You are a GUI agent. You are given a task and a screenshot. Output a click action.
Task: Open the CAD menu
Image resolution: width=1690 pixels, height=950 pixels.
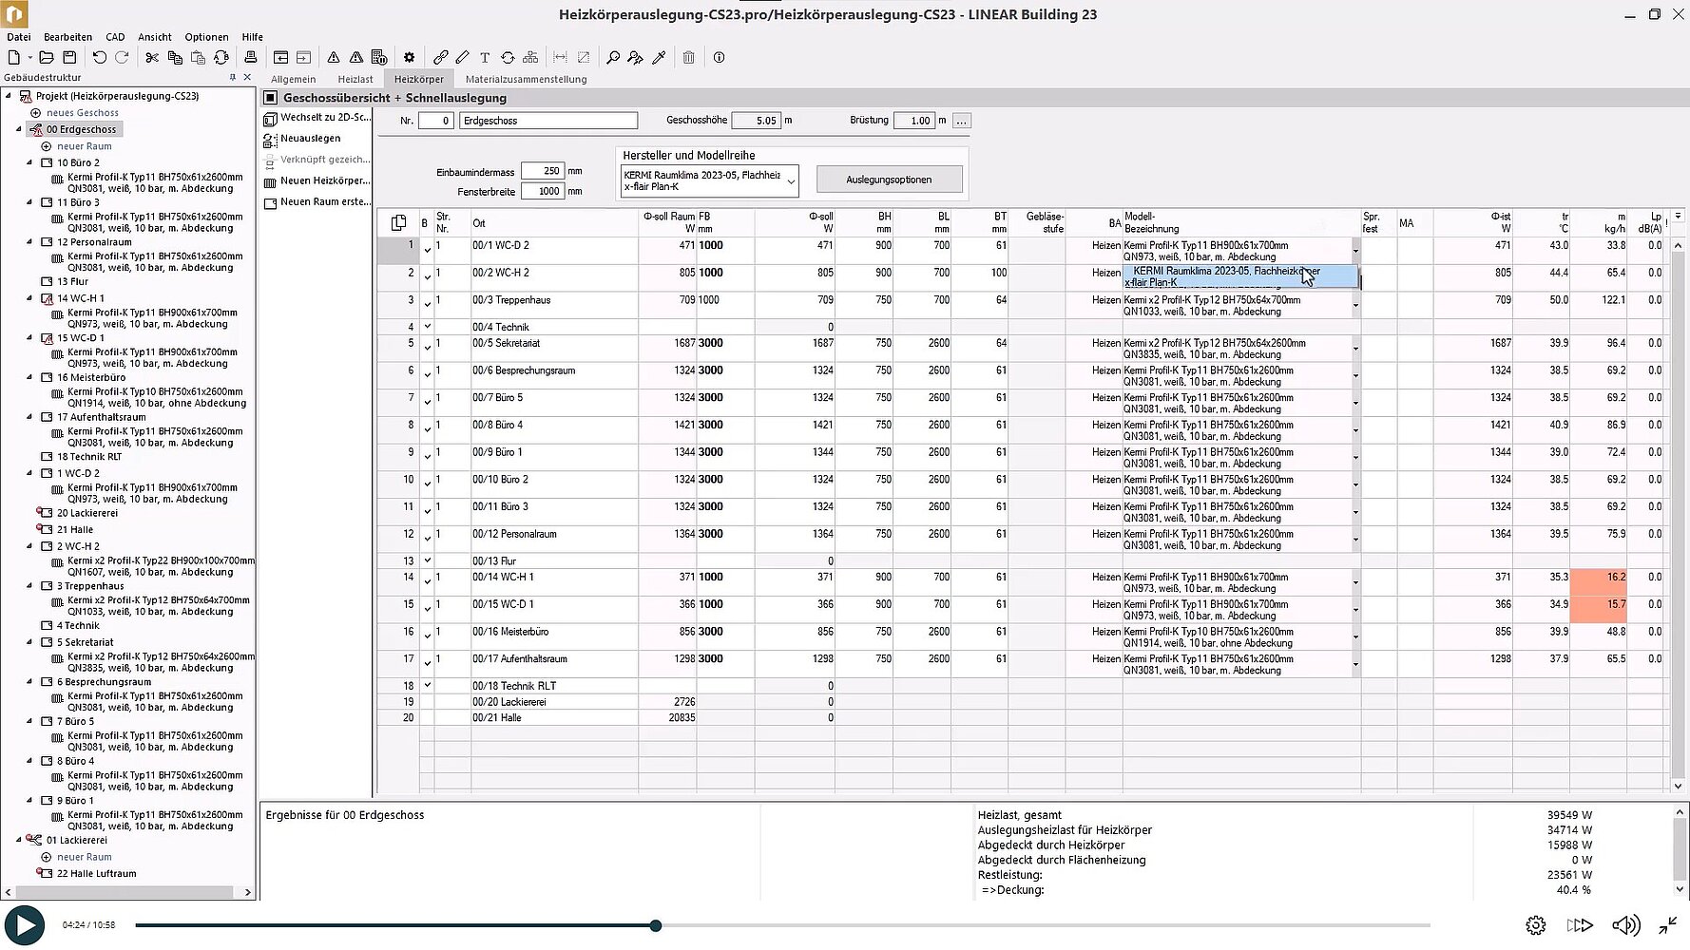tap(115, 37)
